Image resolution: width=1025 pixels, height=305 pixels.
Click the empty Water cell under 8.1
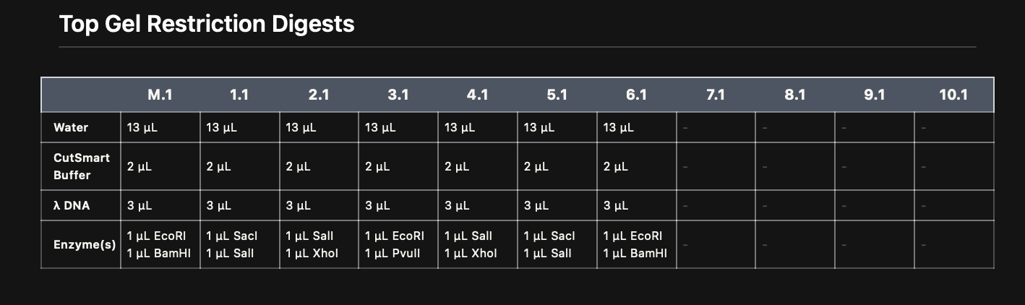tap(795, 128)
